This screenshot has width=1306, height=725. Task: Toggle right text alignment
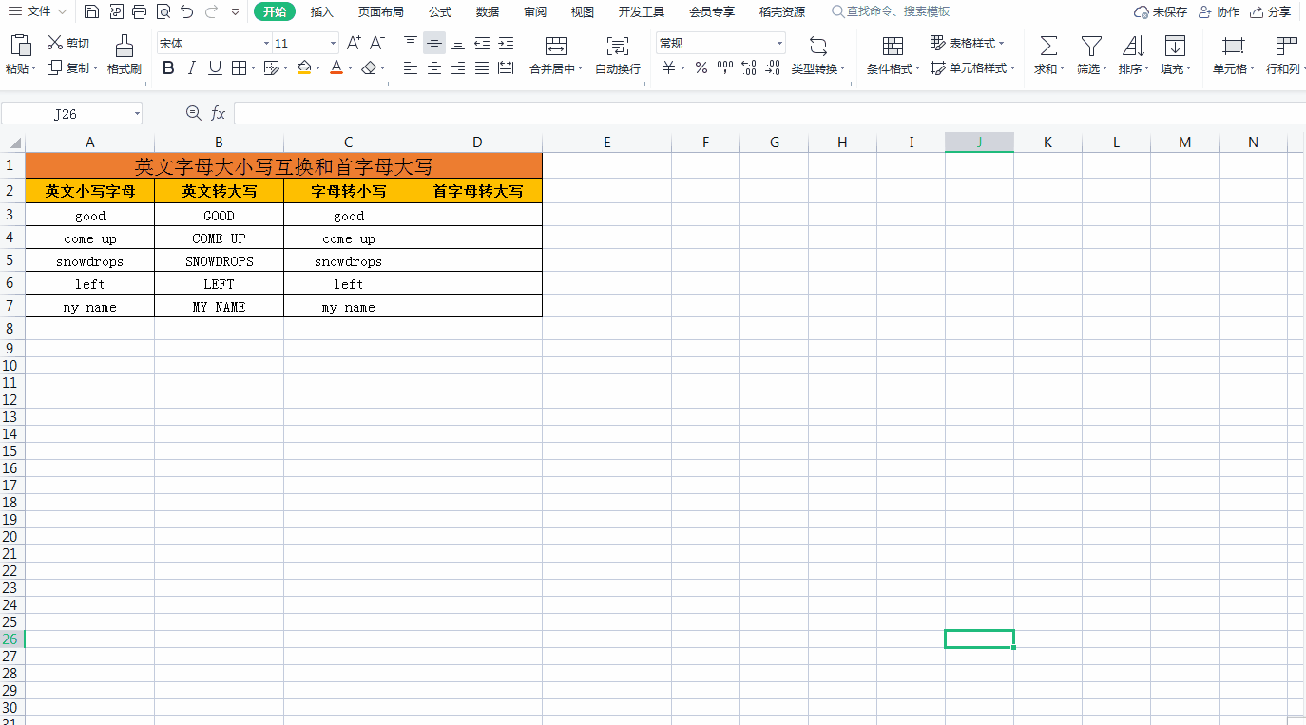458,67
